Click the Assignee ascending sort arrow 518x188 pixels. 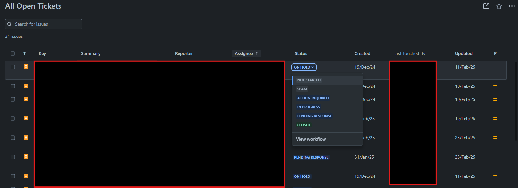(x=257, y=53)
